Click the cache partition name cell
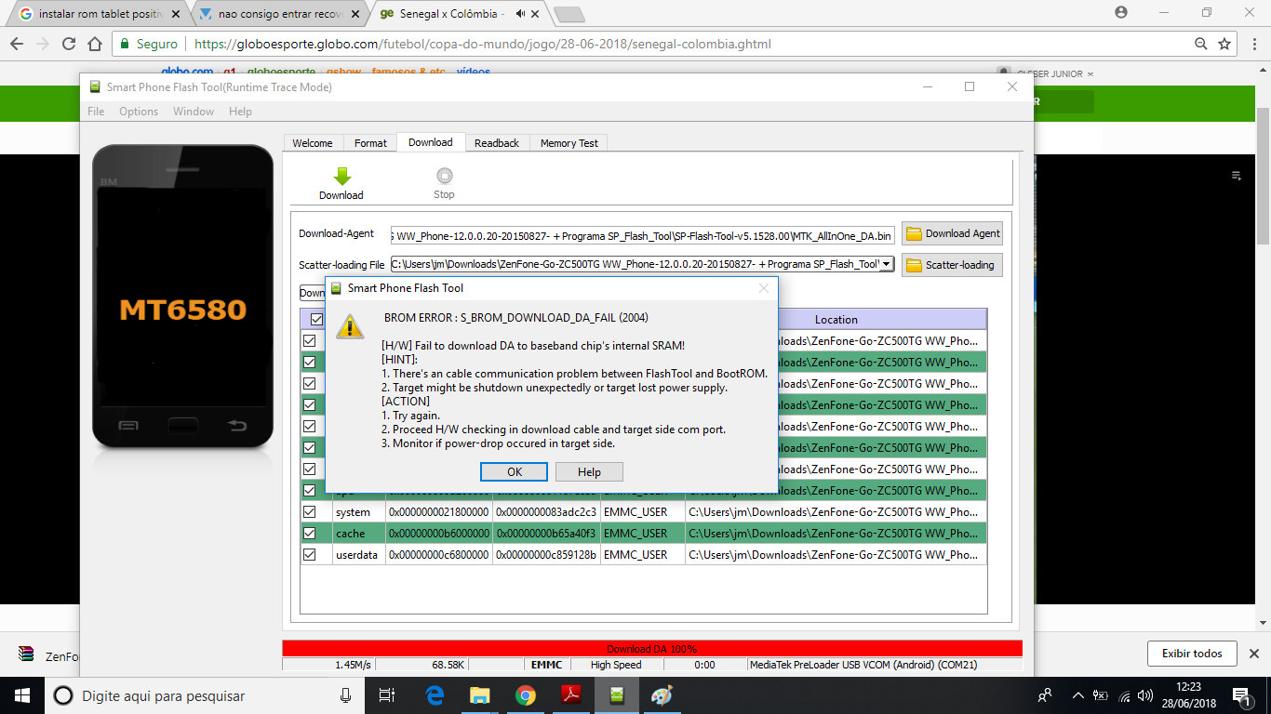 (x=358, y=534)
